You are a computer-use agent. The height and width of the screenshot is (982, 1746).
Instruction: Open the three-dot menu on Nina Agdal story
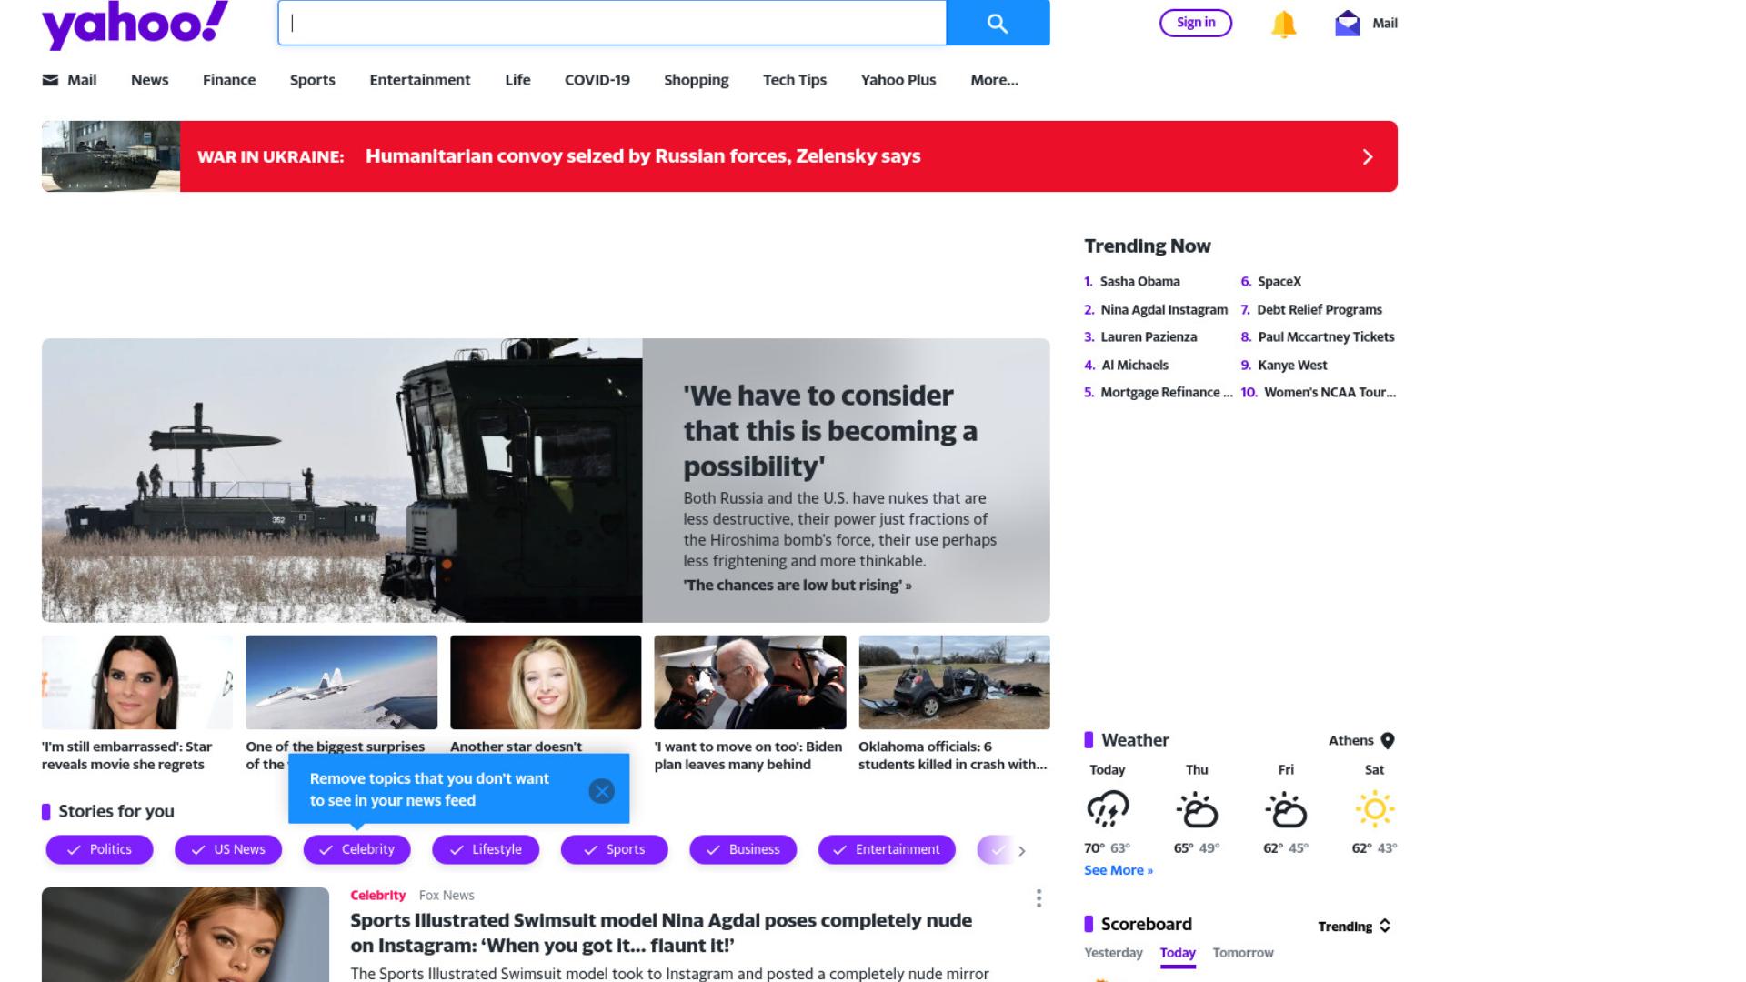pos(1039,898)
